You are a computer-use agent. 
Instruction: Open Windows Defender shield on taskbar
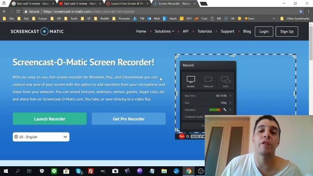[x=42, y=171]
